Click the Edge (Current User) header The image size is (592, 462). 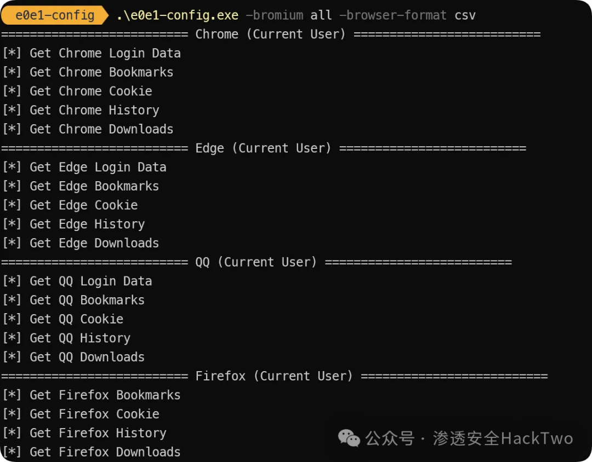[263, 148]
